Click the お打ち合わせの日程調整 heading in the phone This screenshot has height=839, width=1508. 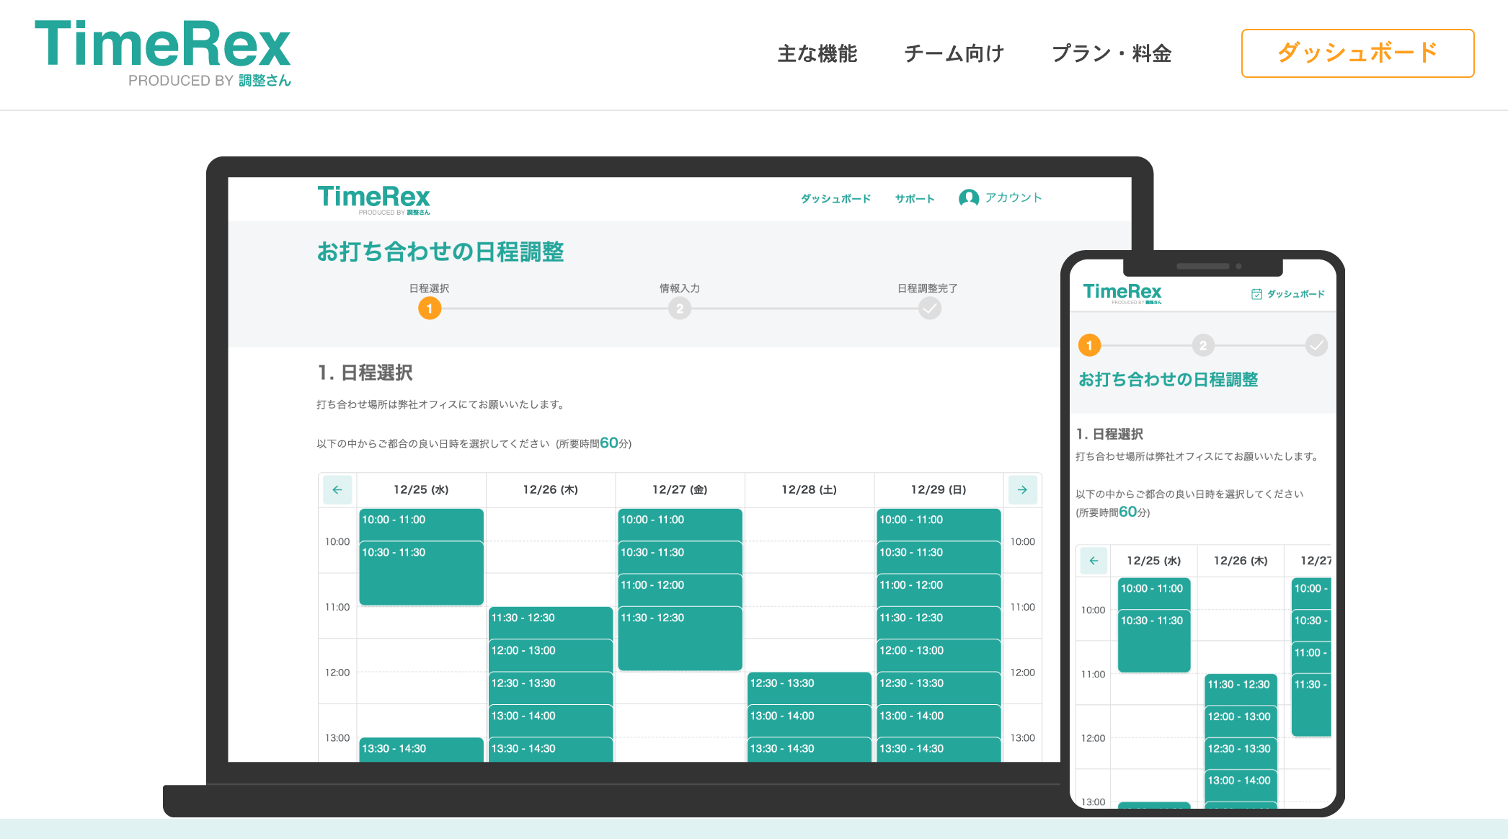point(1168,380)
